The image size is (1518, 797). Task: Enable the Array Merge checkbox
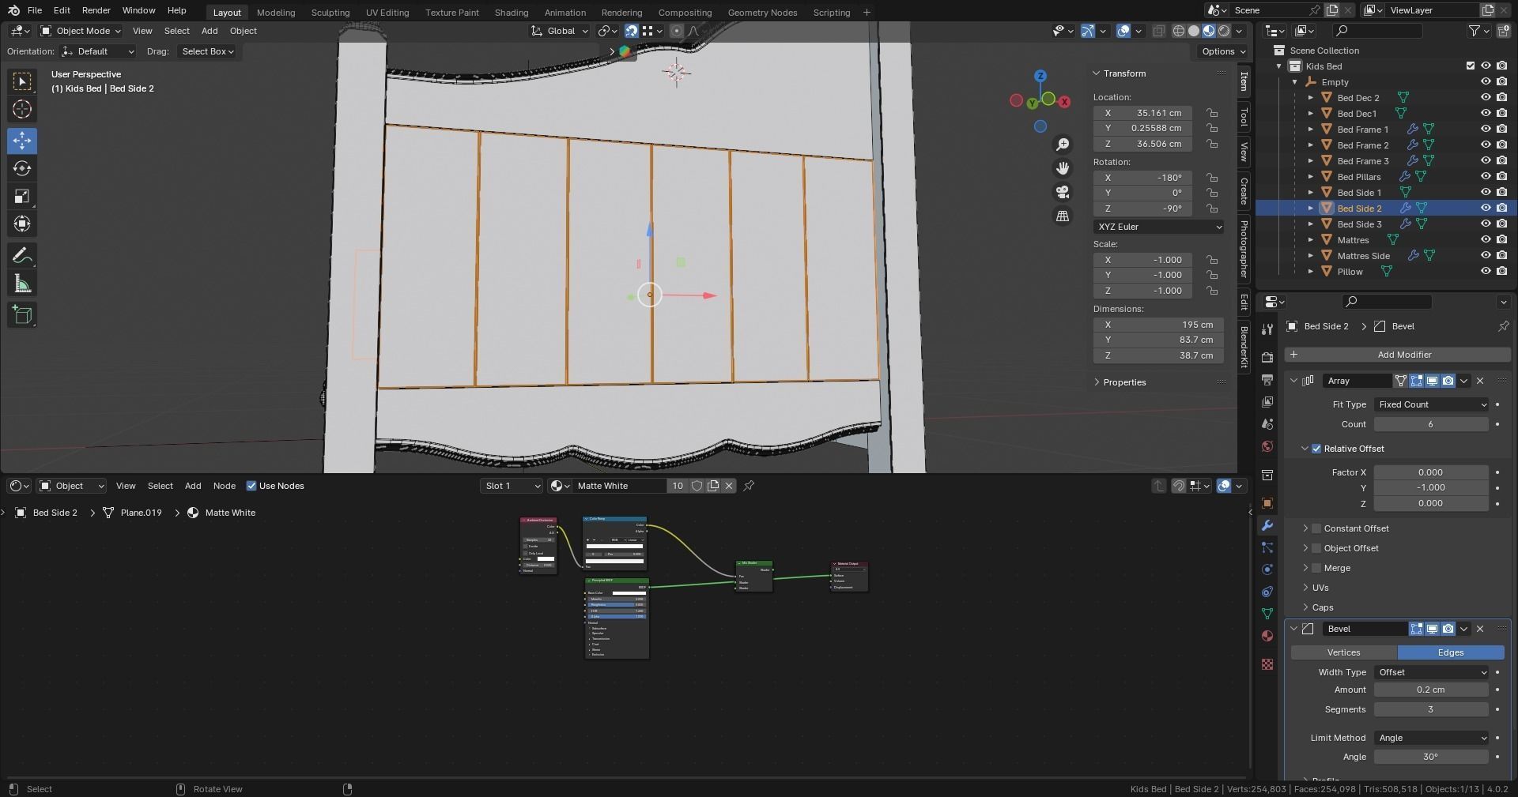(x=1316, y=568)
